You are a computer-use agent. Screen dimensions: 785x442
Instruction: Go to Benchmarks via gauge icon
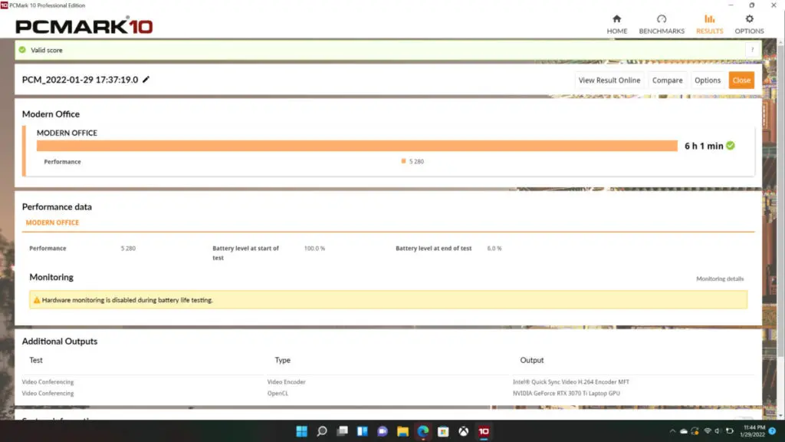point(662,19)
